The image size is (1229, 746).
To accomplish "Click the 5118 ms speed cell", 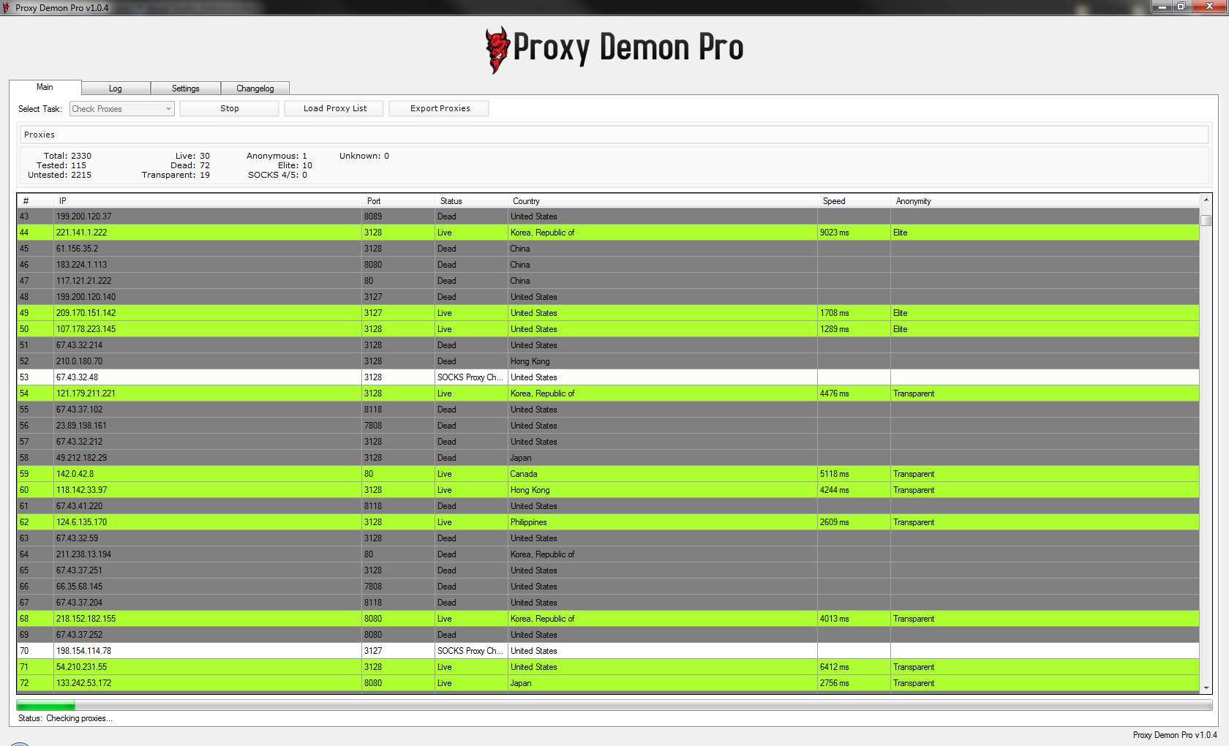I will pyautogui.click(x=854, y=474).
